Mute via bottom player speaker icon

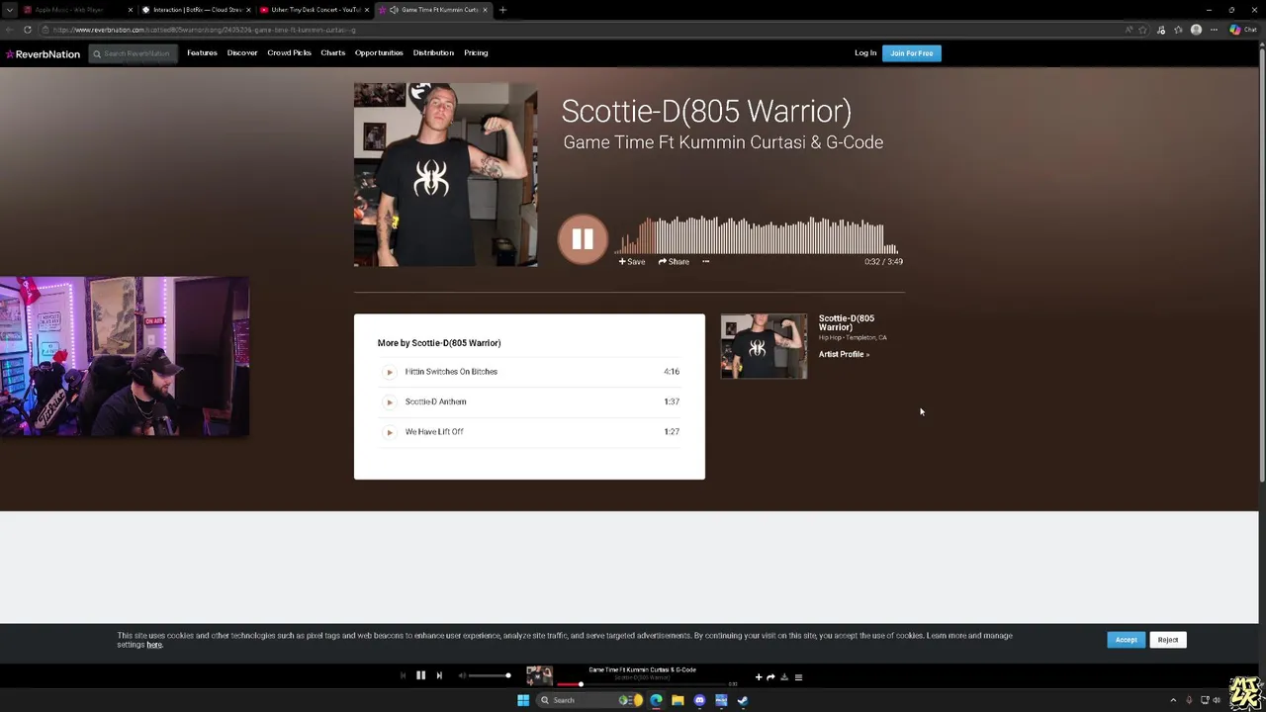[462, 675]
